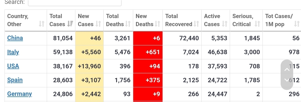Click Serious, Critical sort arrows
The height and width of the screenshot is (102, 301).
click(x=257, y=24)
